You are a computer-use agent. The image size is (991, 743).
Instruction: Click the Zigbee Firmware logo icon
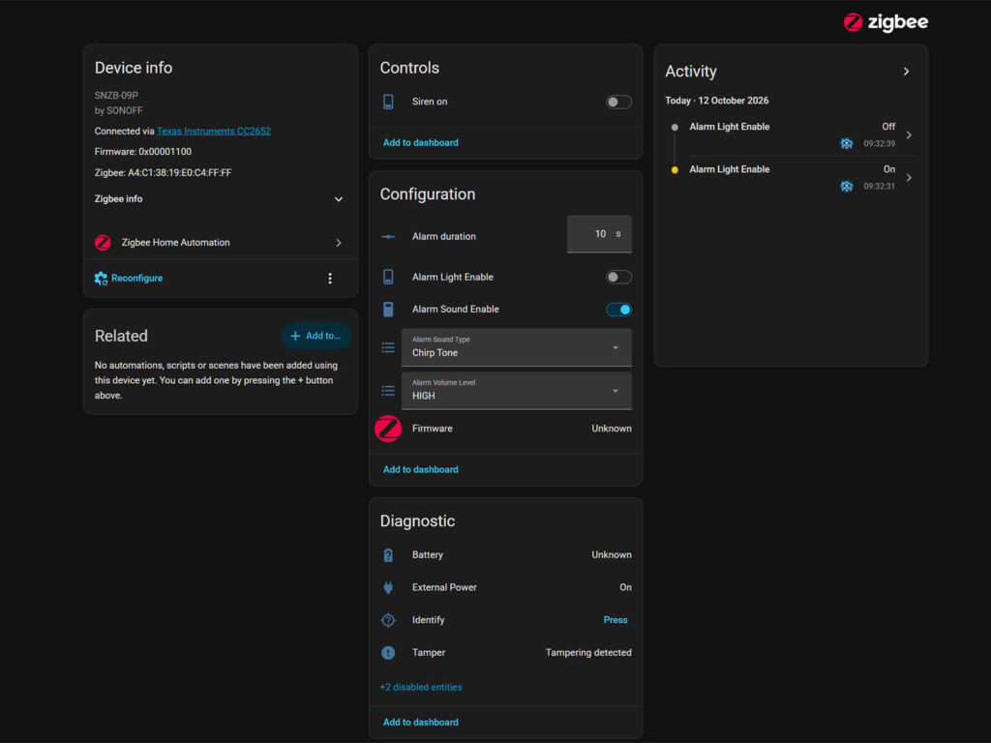(x=388, y=429)
